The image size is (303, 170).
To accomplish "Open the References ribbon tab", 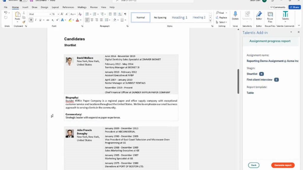I will click(x=68, y=7).
